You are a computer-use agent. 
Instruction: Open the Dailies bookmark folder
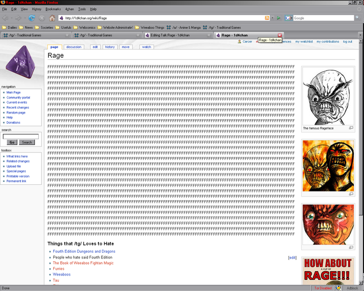(x=10, y=28)
